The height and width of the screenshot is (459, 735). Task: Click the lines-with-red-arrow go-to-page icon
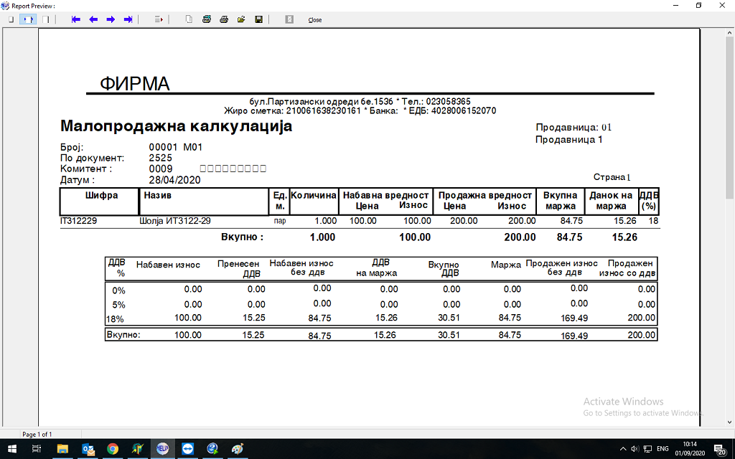pyautogui.click(x=159, y=19)
